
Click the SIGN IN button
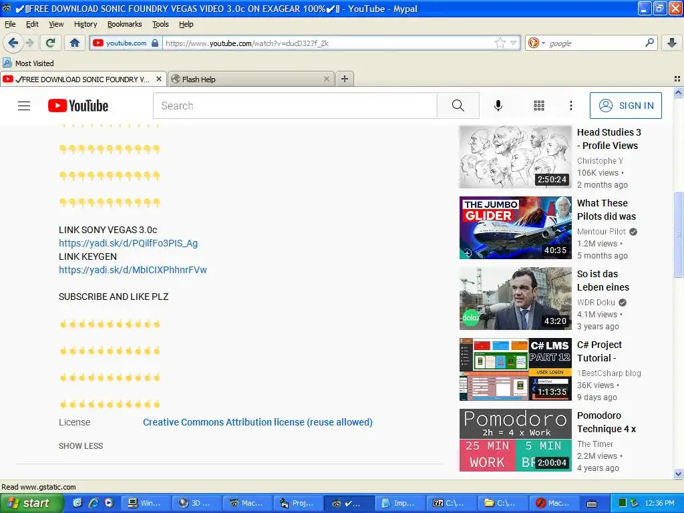point(625,106)
